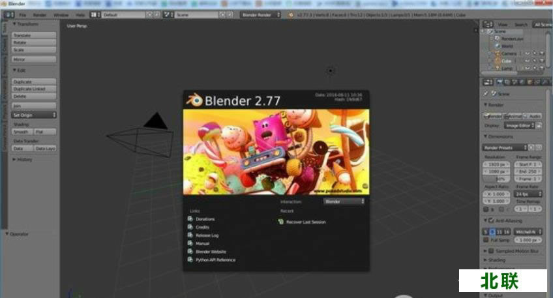
Task: Open the Render Presets dropdown
Action: click(505, 147)
